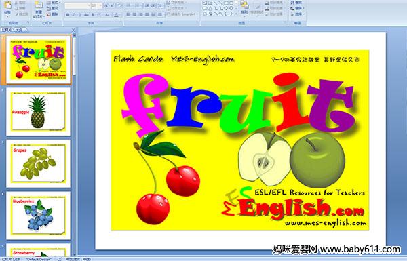Select the Pineapple slide thumbnail
This screenshot has width=407, height=261.
(x=38, y=112)
